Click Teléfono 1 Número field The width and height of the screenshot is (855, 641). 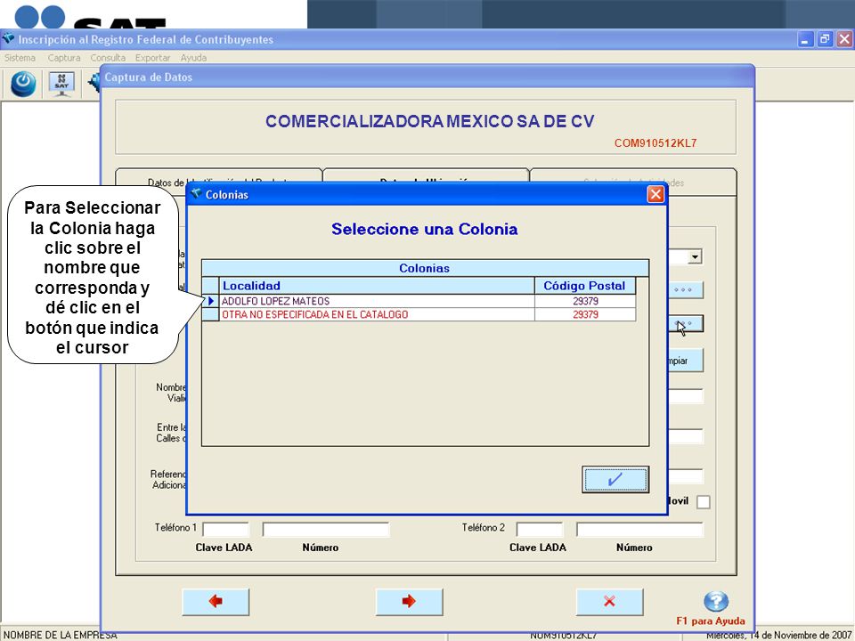(326, 529)
